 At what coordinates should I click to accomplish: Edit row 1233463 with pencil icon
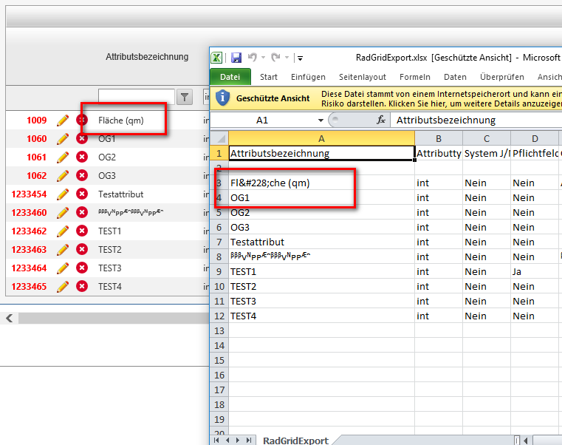tap(62, 249)
